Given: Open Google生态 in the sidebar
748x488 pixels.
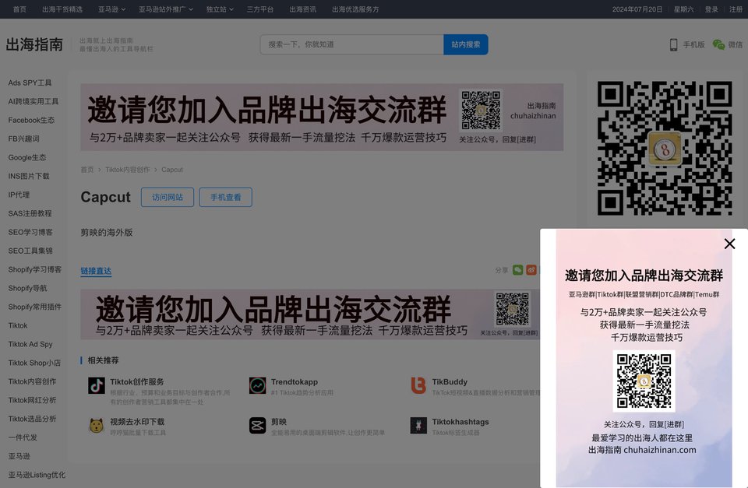Looking at the screenshot, I should [x=27, y=157].
